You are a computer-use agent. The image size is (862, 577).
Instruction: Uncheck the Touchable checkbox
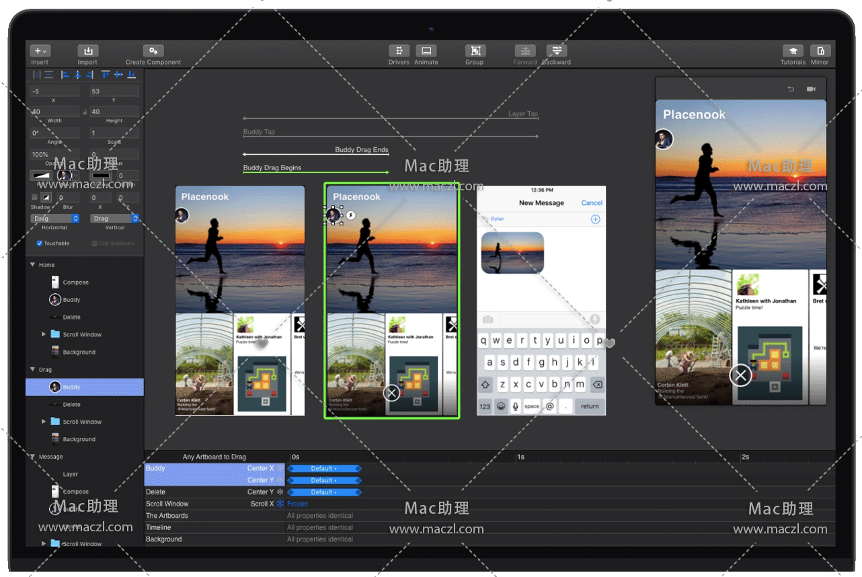tap(40, 243)
